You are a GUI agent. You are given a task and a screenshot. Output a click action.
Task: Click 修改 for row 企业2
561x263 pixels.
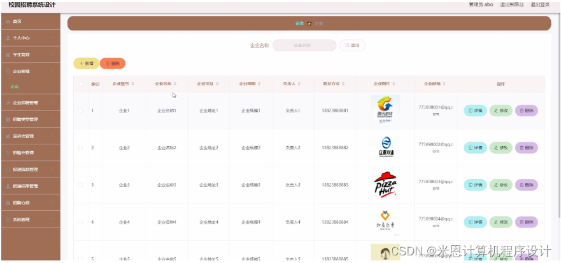tap(501, 148)
